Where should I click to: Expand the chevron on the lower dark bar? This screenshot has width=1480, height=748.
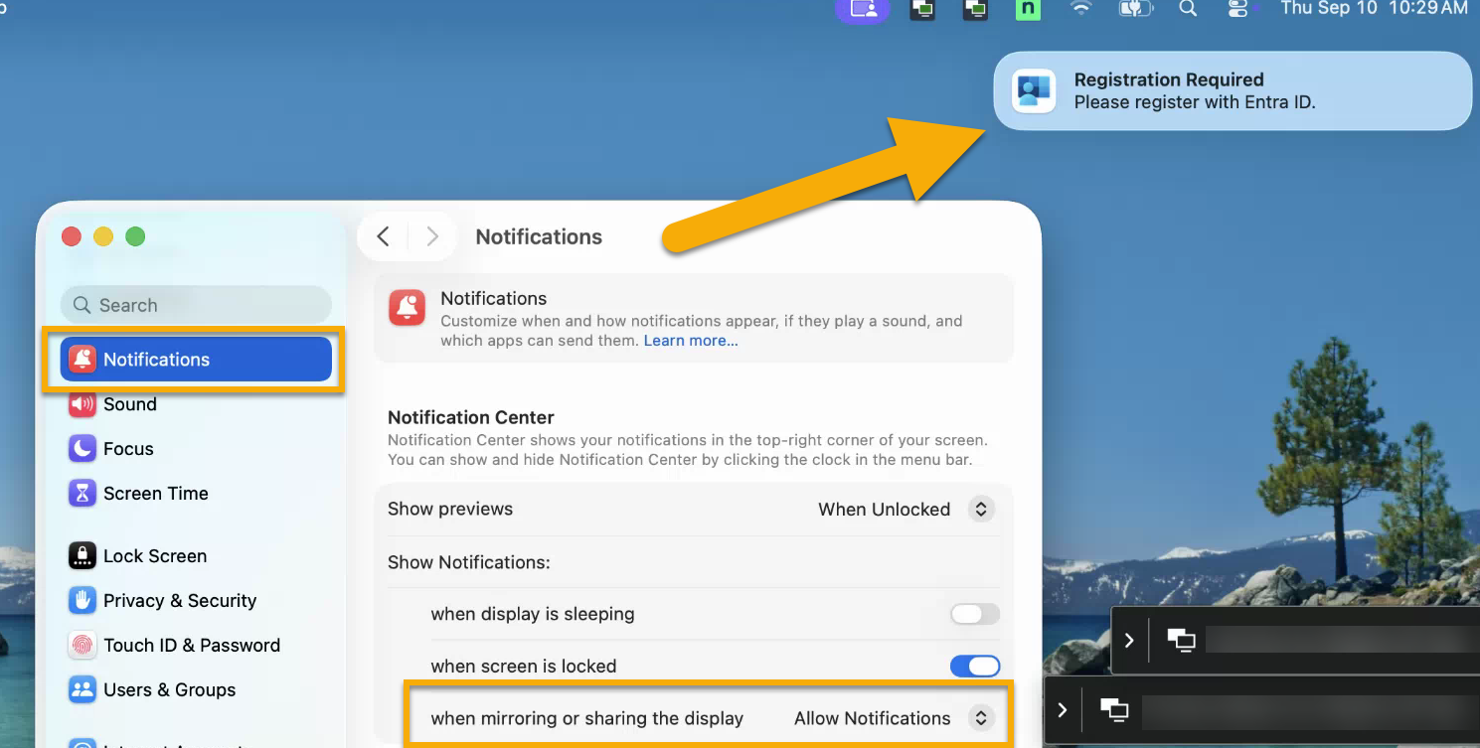pos(1064,710)
